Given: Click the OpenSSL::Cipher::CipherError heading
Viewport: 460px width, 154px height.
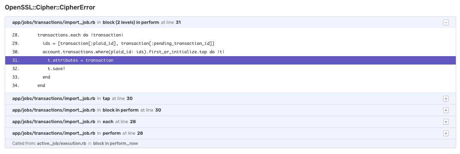Looking at the screenshot, I should (x=50, y=7).
